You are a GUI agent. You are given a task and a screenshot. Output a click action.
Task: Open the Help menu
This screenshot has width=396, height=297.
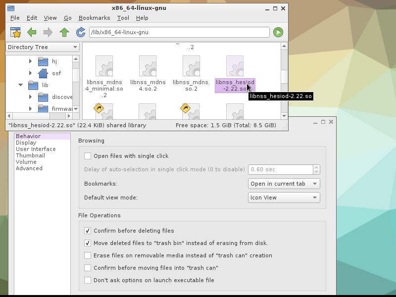pos(142,18)
